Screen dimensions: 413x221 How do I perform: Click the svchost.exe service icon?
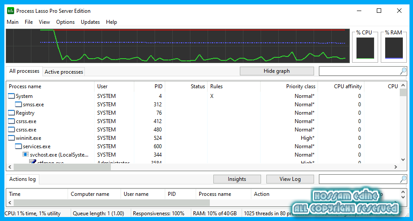(26, 154)
